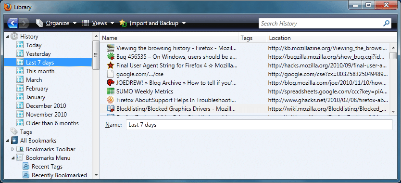Click the sidebar scrollbar down arrow
The image size is (401, 183).
pos(96,176)
